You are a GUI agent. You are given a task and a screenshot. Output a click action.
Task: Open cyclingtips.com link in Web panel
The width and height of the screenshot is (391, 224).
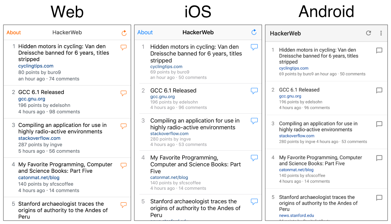pyautogui.click(x=36, y=66)
